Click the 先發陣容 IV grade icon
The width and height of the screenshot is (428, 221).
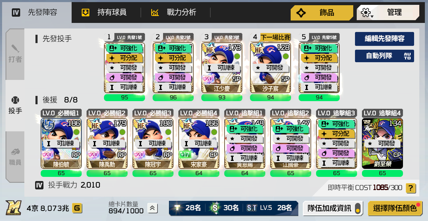coord(16,13)
